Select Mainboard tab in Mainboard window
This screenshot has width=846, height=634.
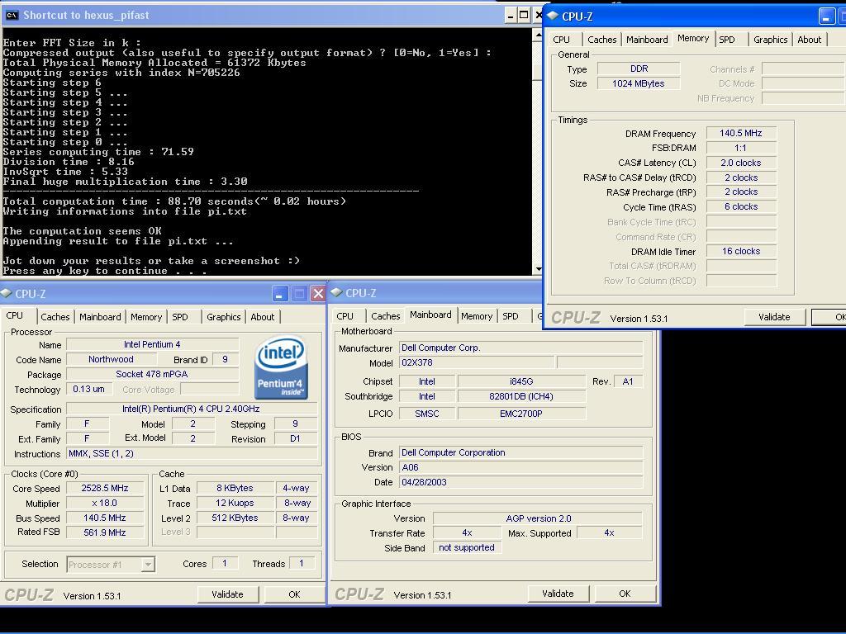pos(430,315)
